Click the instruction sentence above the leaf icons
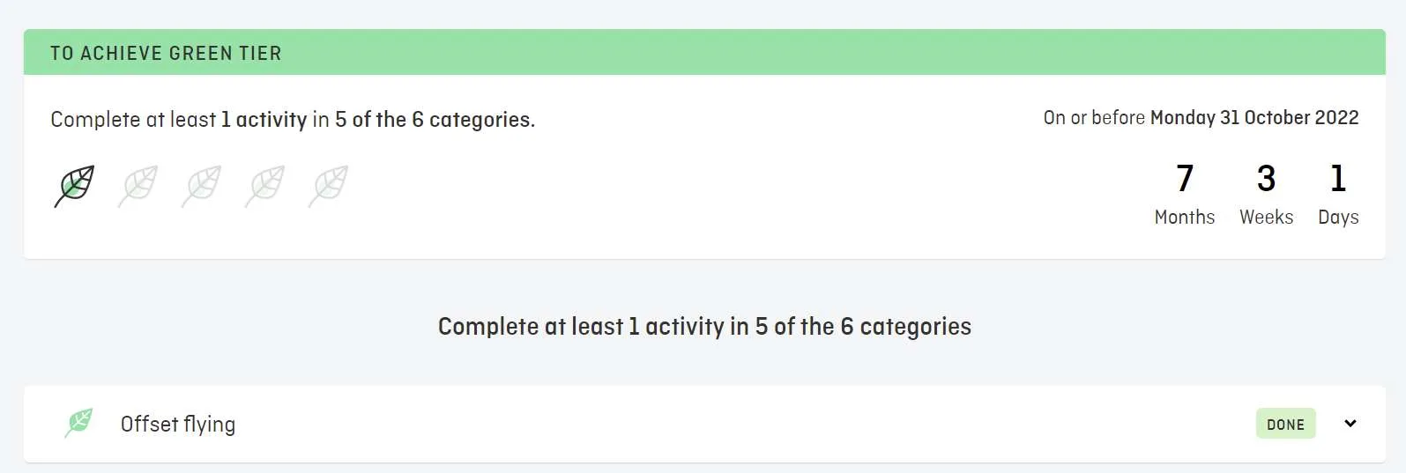This screenshot has height=473, width=1406. (293, 120)
